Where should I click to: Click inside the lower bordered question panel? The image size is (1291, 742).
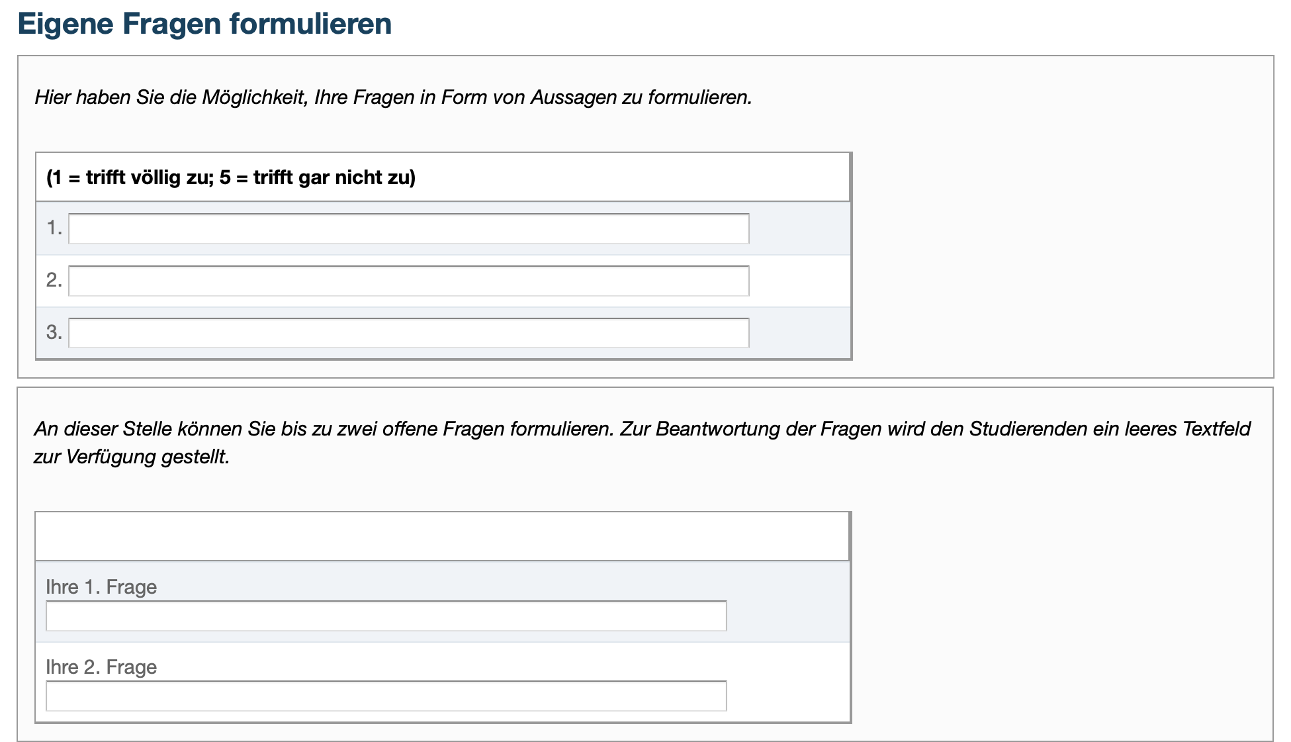[x=1059, y=596]
